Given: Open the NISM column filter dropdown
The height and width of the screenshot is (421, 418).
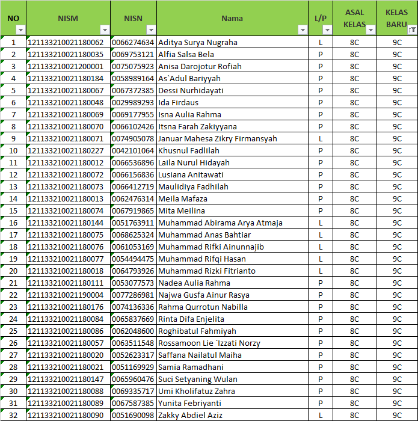Looking at the screenshot, I should [105, 30].
